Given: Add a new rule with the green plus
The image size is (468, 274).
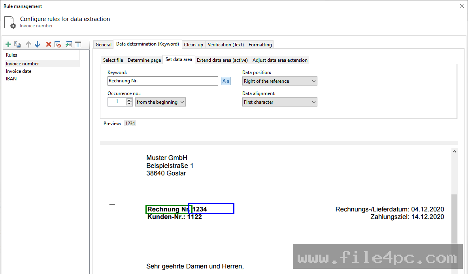Looking at the screenshot, I should point(8,44).
